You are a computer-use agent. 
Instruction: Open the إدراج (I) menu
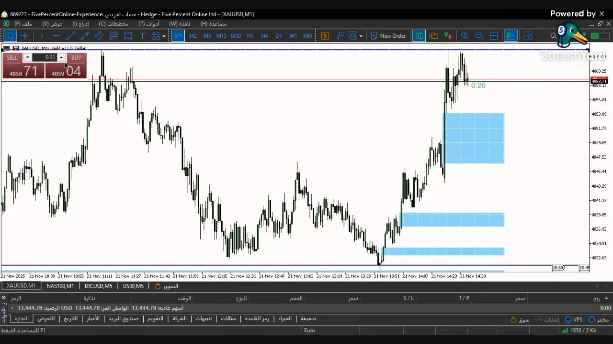(x=80, y=24)
